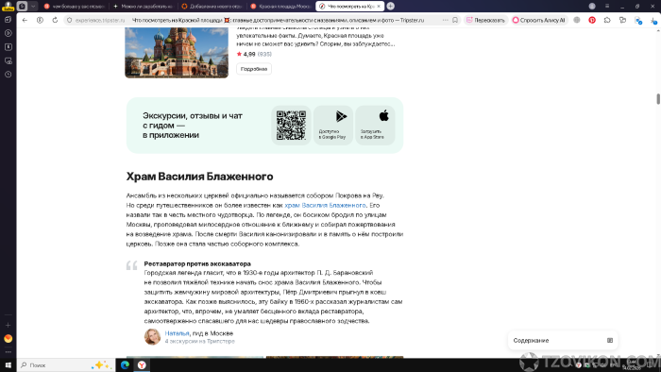Open the downloads icon in toolbar
661x372 pixels.
tap(653, 20)
